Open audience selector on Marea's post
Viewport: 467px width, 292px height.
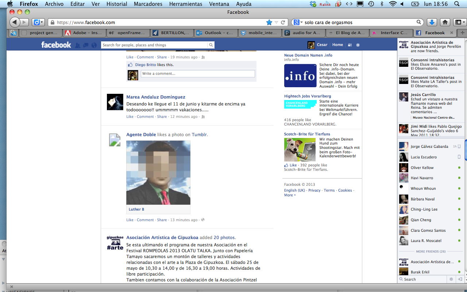(203, 117)
